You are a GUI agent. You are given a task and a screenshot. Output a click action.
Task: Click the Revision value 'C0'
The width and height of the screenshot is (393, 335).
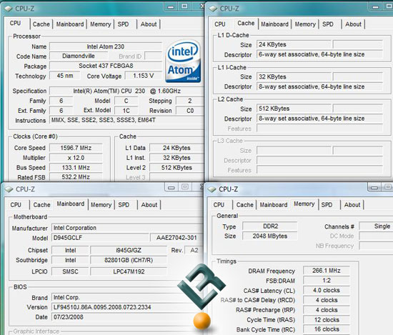click(190, 111)
